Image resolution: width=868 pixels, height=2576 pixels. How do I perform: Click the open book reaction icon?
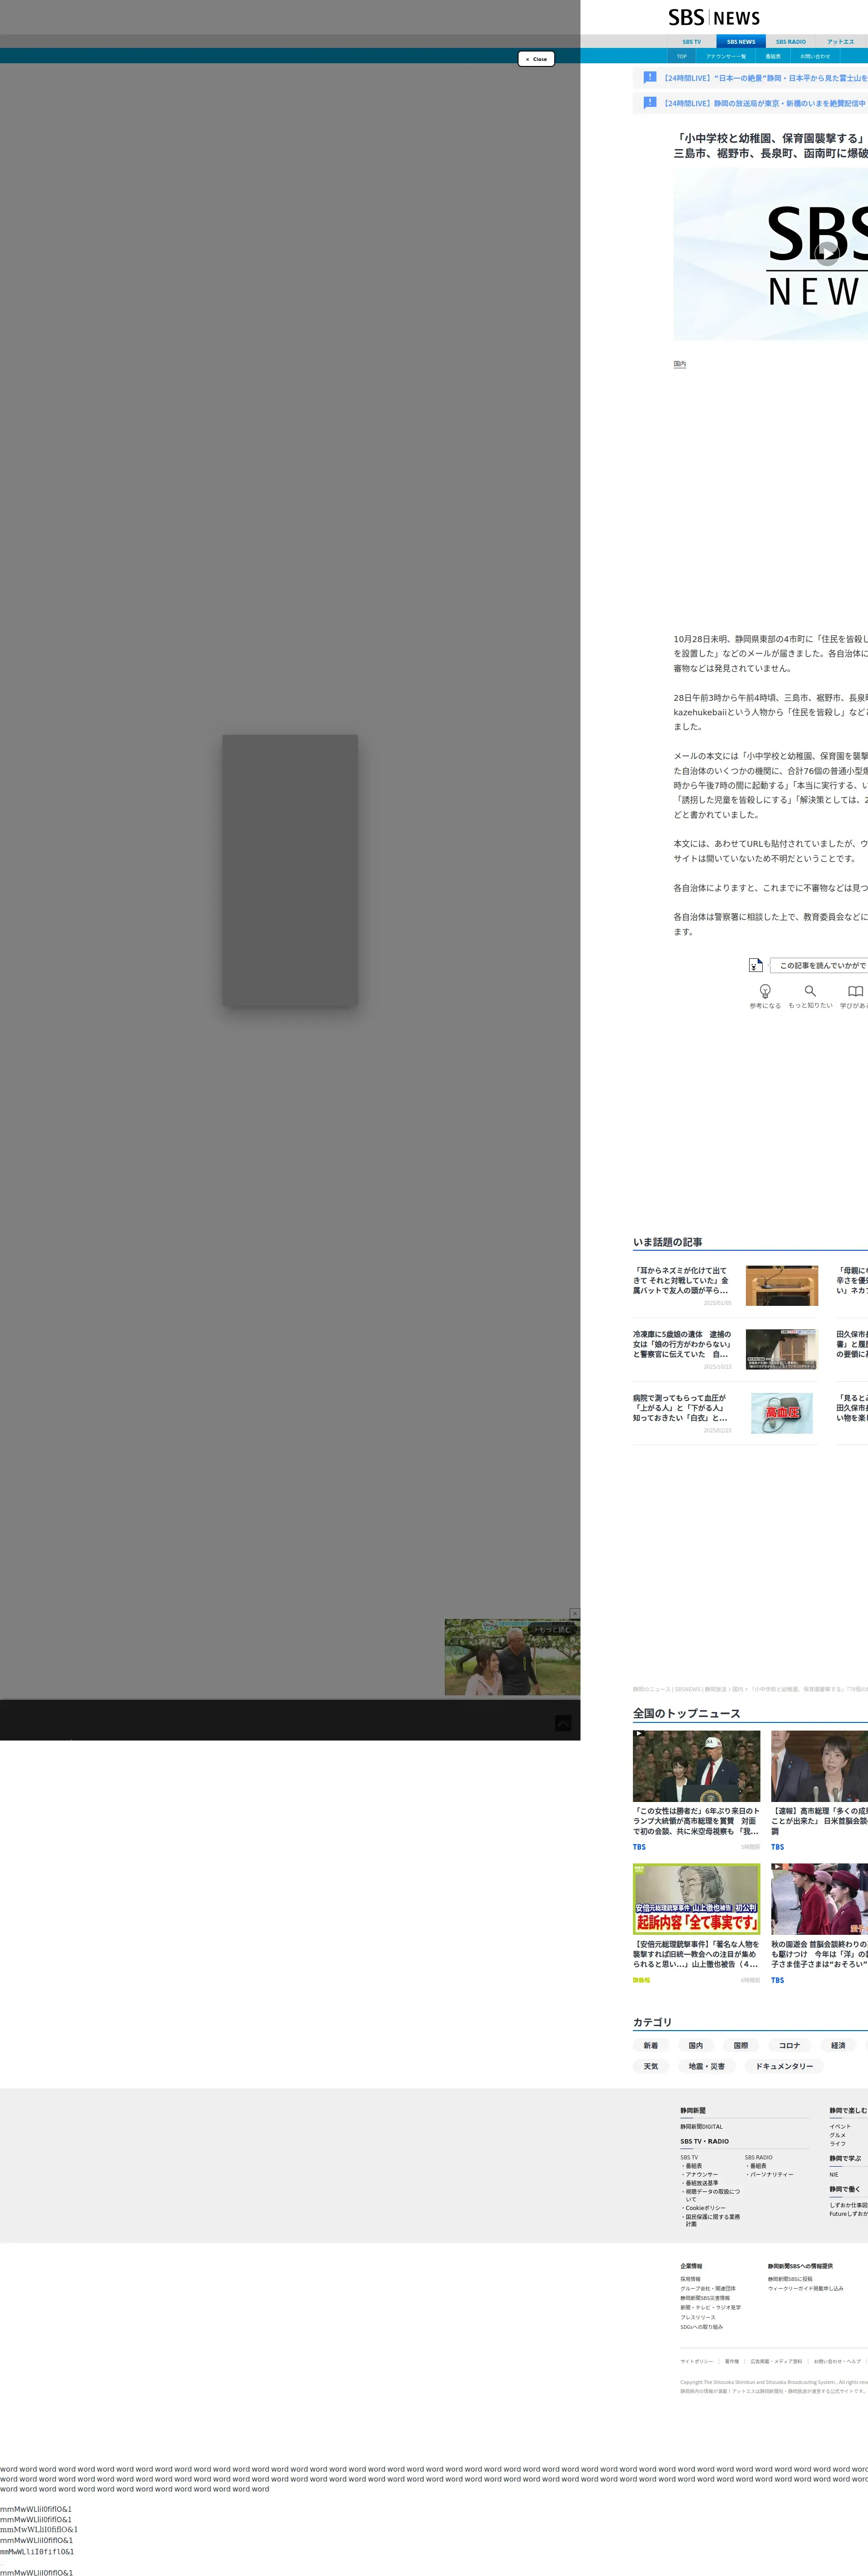click(855, 990)
